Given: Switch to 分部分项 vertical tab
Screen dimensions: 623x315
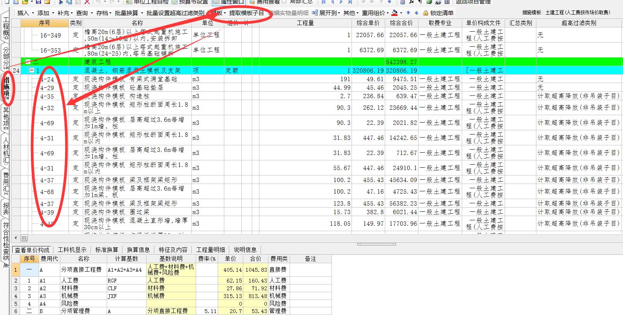Looking at the screenshot, I should 6,57.
